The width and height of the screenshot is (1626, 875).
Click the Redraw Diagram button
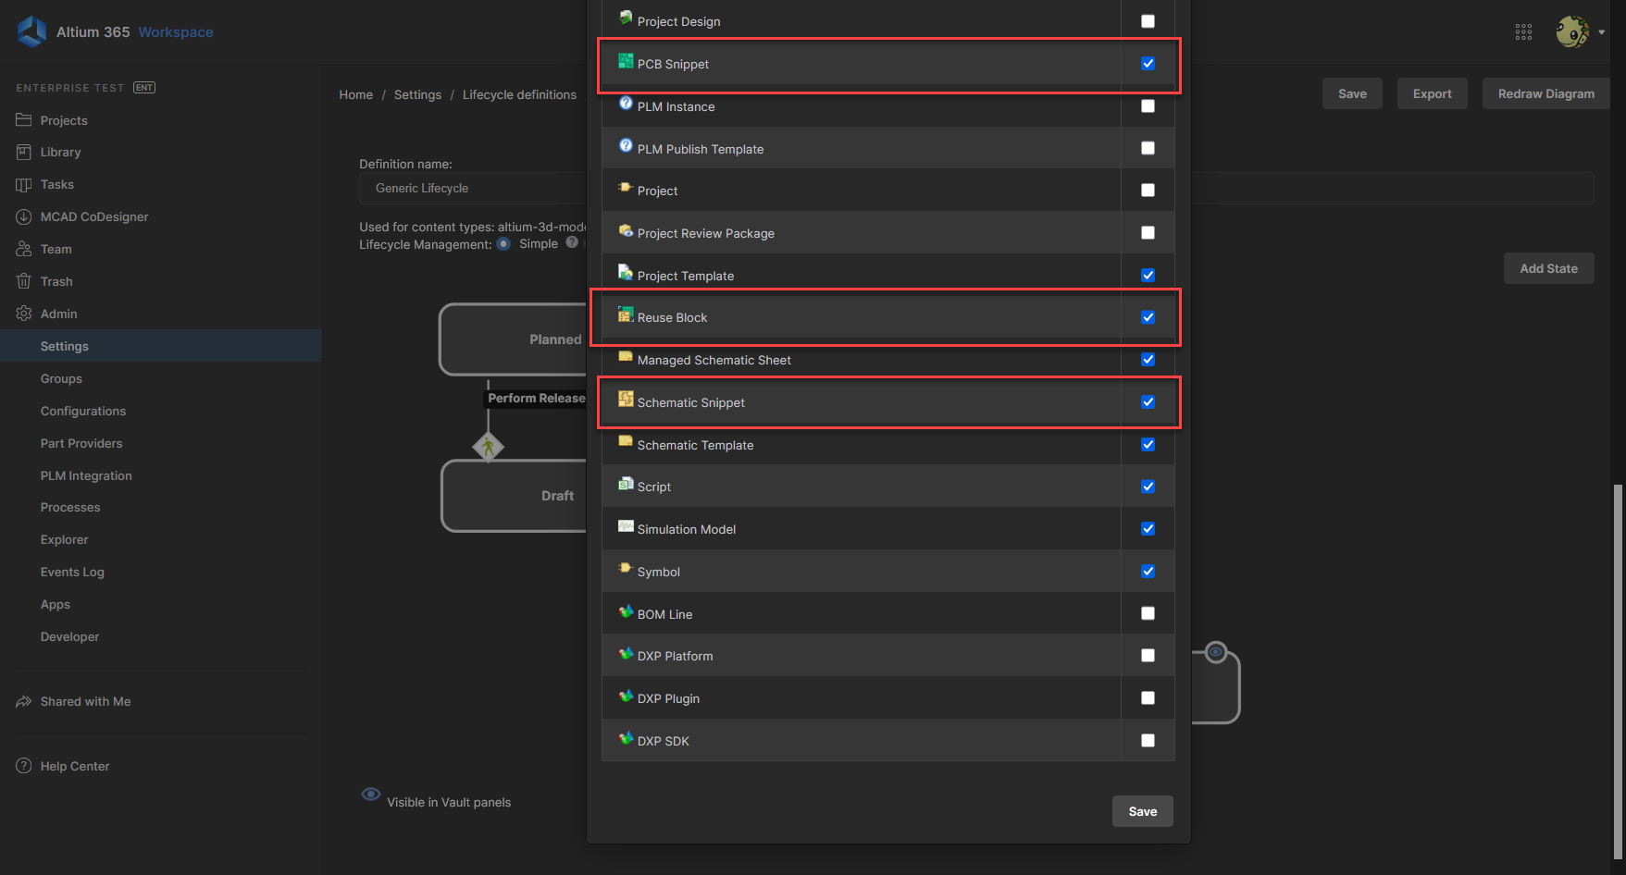click(x=1546, y=93)
